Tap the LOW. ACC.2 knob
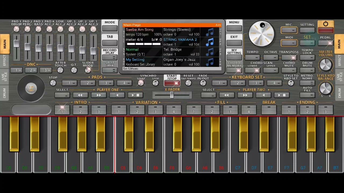Image resolution: width=344 pixels, height=193 pixels. click(x=60, y=29)
